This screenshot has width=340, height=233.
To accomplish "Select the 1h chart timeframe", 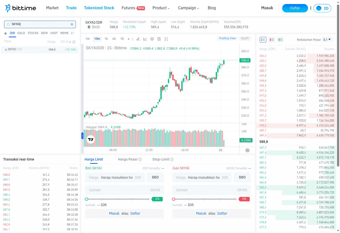I will coord(106,39).
